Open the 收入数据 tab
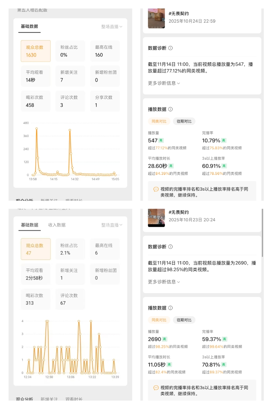Image resolution: width=271 pixels, height=408 pixels. tap(57, 225)
